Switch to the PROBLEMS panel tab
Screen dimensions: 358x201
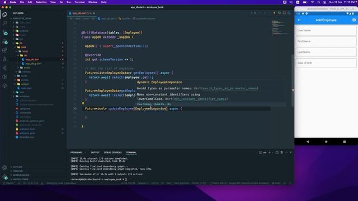pyautogui.click(x=76, y=152)
